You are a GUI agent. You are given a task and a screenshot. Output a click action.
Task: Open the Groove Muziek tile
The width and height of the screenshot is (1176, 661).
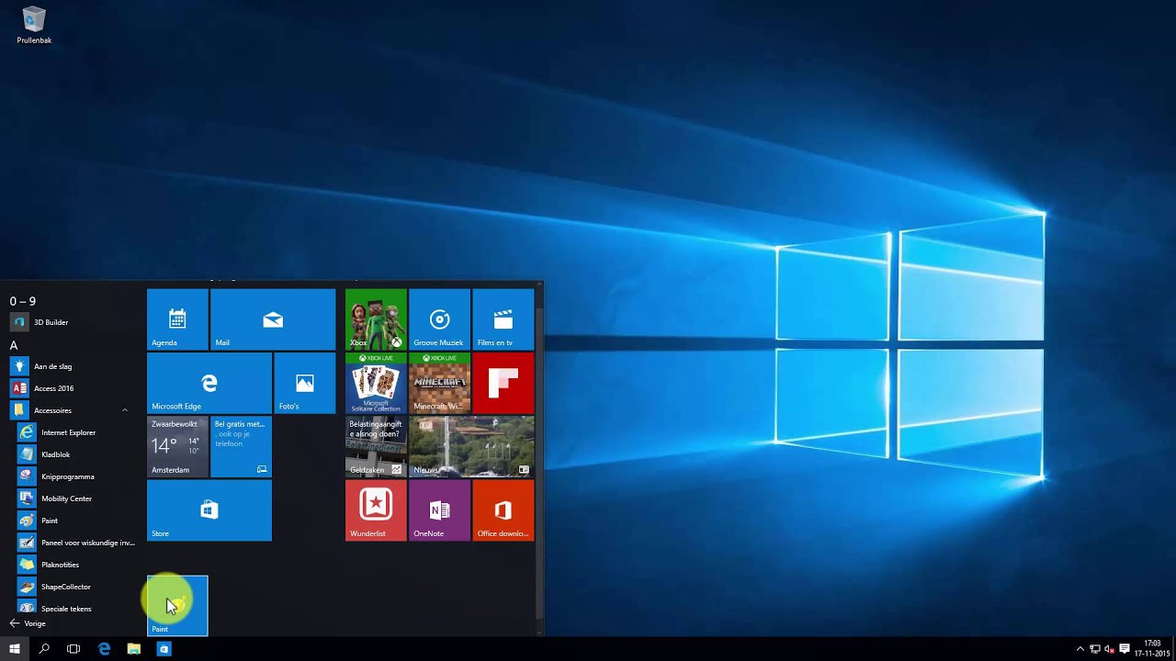coord(439,319)
